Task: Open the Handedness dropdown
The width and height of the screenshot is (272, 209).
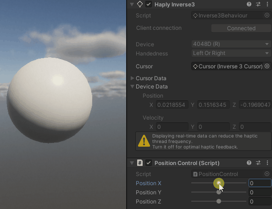Action: pyautogui.click(x=232, y=53)
